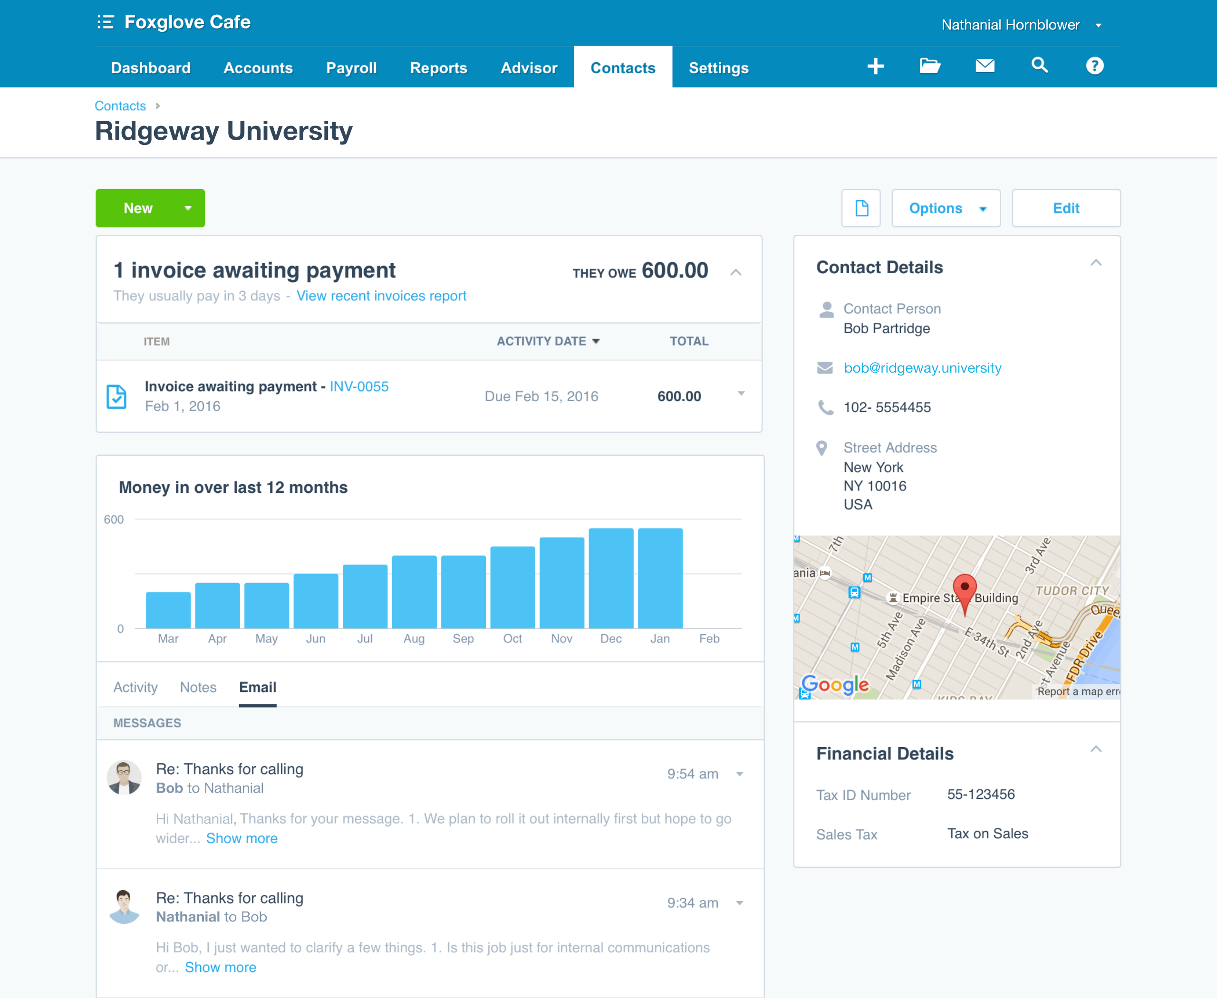Click Show more on Bob's message
This screenshot has height=998, width=1217.
coord(241,839)
